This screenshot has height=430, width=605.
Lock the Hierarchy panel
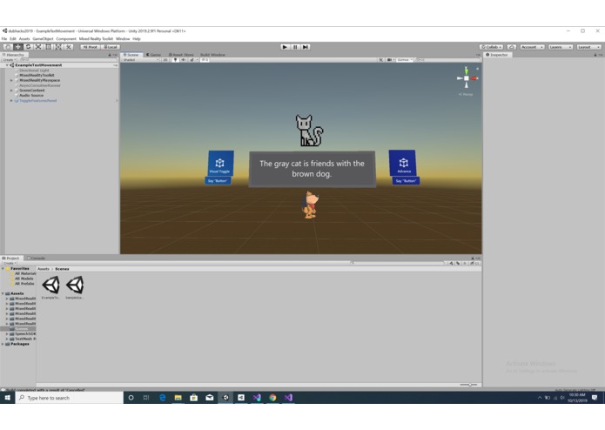pyautogui.click(x=110, y=55)
